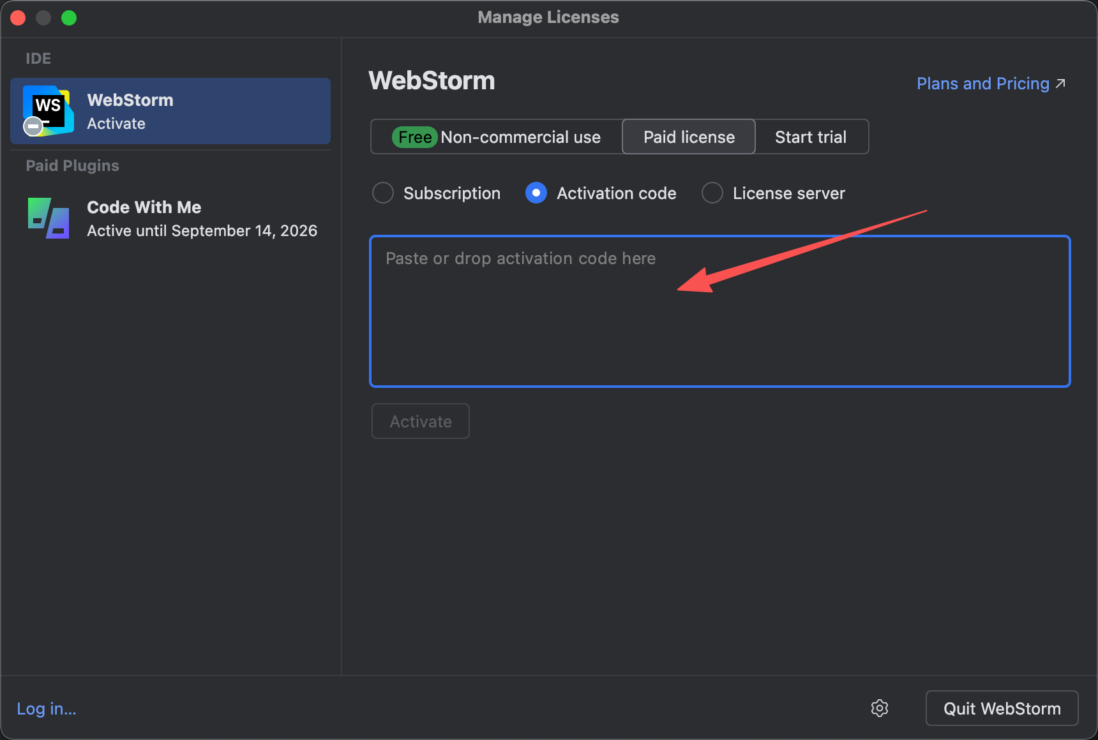Select the License server radio button
The height and width of the screenshot is (740, 1098).
point(712,193)
